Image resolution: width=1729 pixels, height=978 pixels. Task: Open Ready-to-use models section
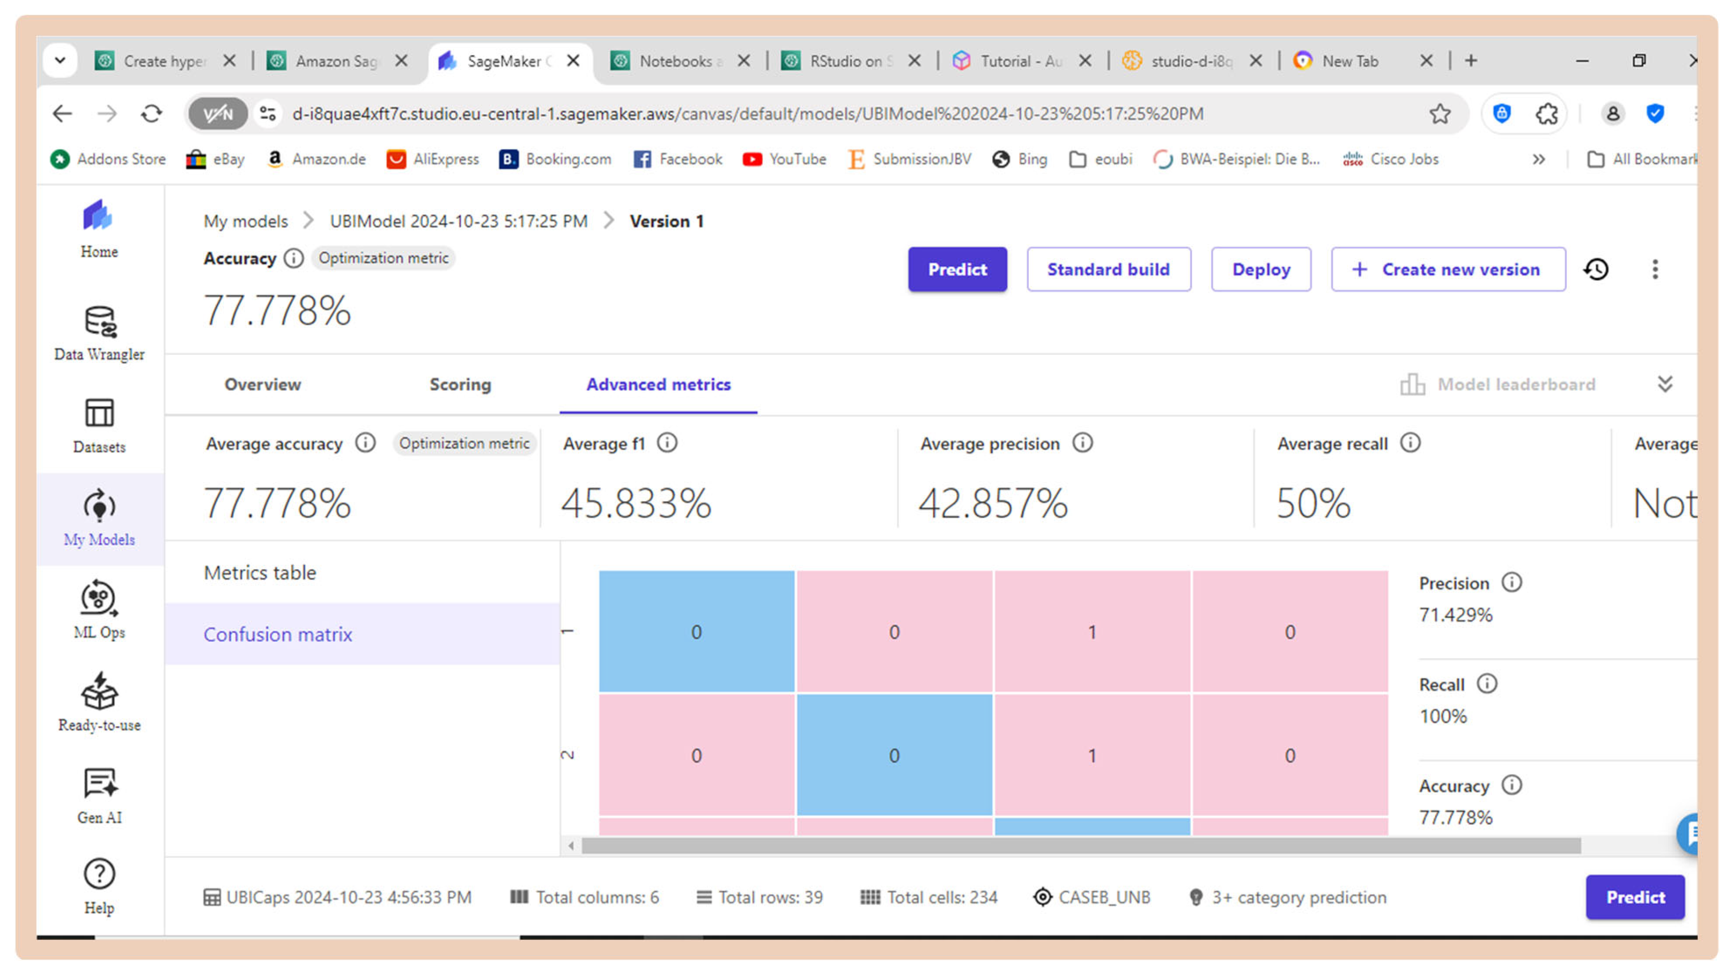point(100,702)
